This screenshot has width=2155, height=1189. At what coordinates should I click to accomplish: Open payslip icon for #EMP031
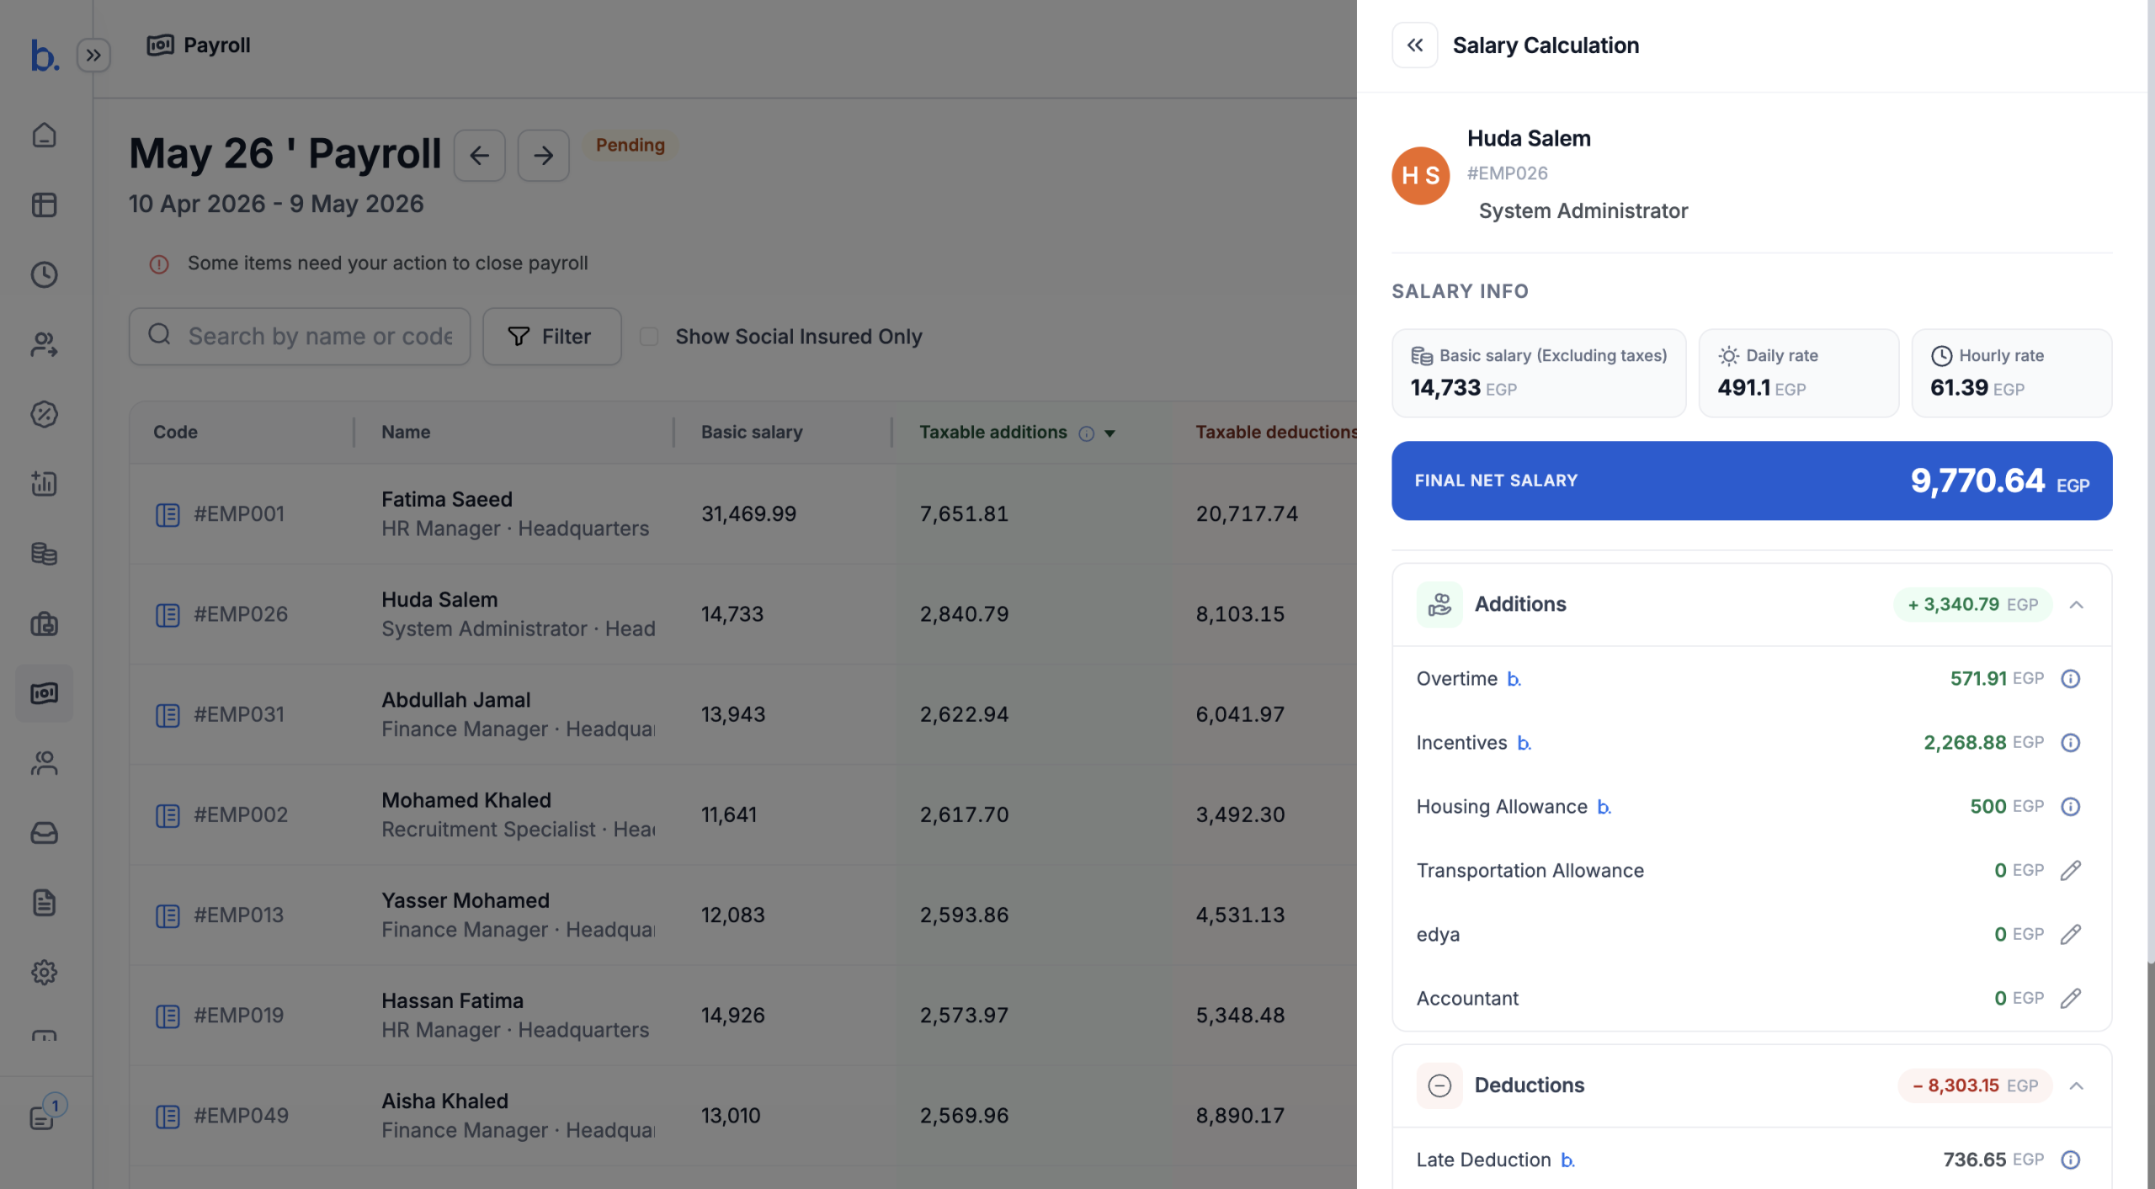[168, 714]
